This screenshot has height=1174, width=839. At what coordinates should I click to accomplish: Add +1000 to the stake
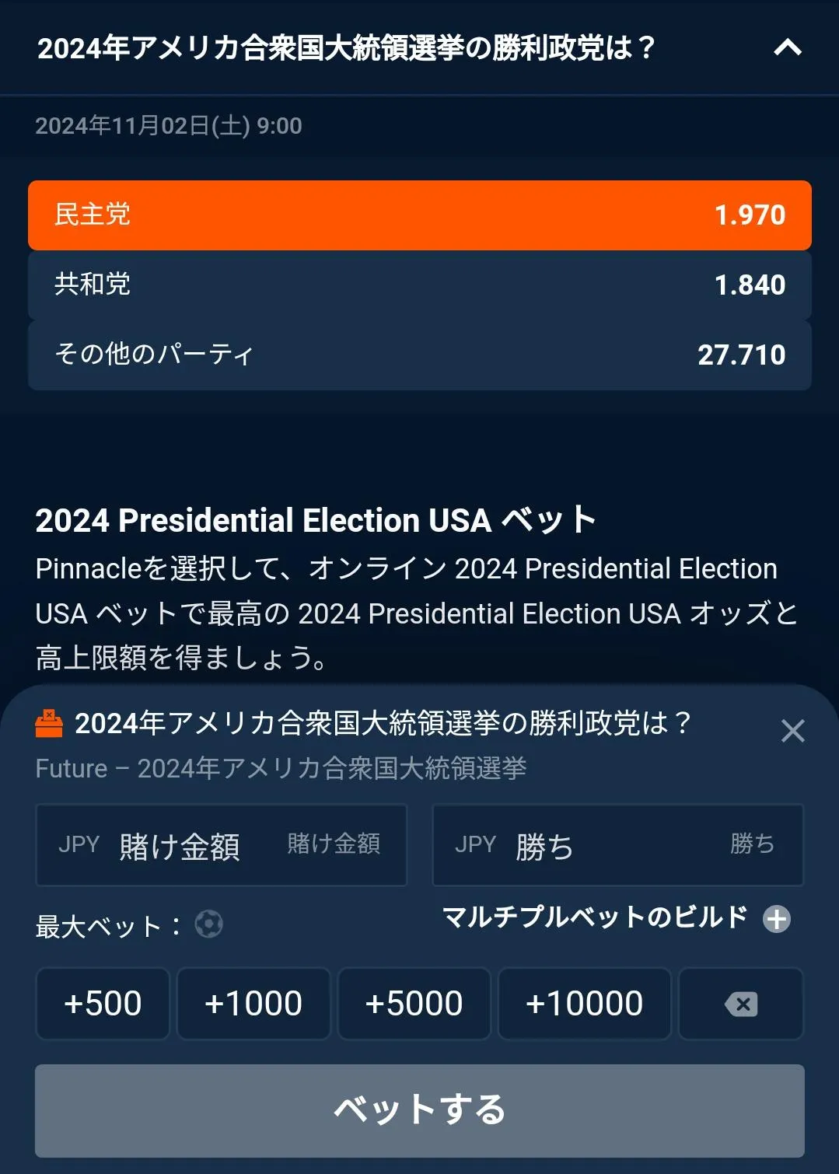(253, 1004)
